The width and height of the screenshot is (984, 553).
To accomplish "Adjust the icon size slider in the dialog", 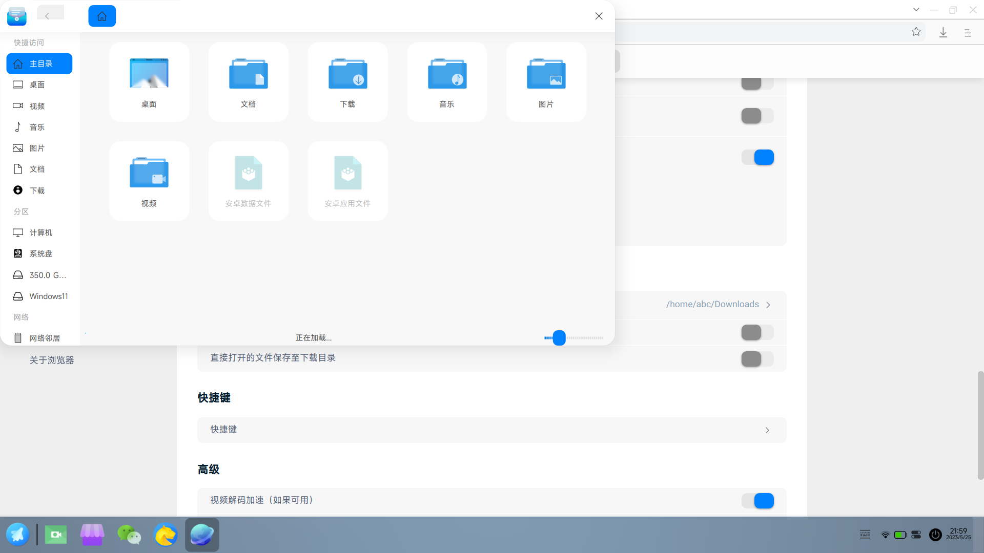I will point(559,338).
